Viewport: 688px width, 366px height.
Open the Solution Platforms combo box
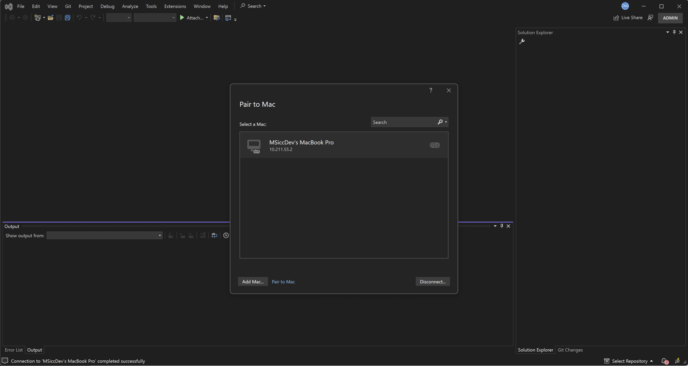(155, 18)
